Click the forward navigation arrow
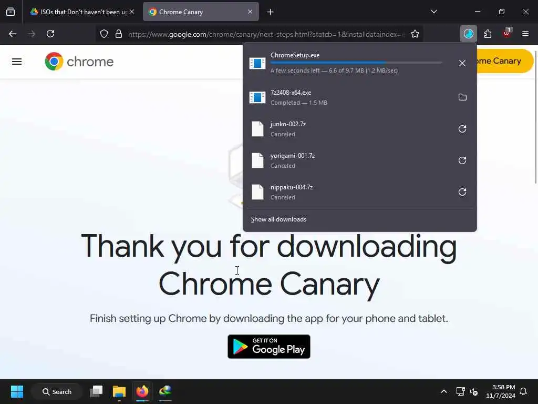 point(32,34)
